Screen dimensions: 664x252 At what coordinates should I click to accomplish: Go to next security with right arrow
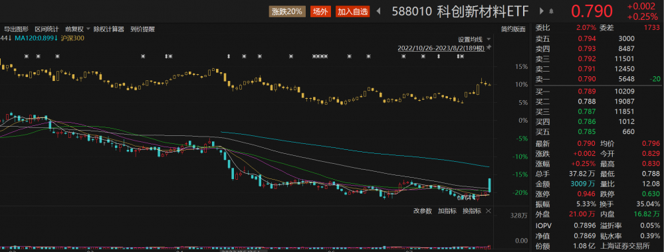coord(542,11)
